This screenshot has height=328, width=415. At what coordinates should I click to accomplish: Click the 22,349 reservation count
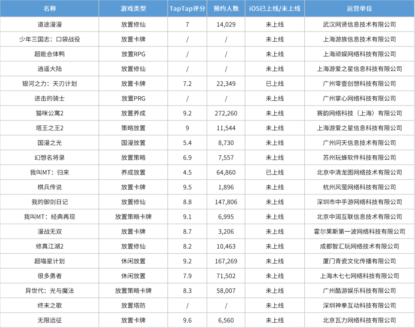(226, 84)
